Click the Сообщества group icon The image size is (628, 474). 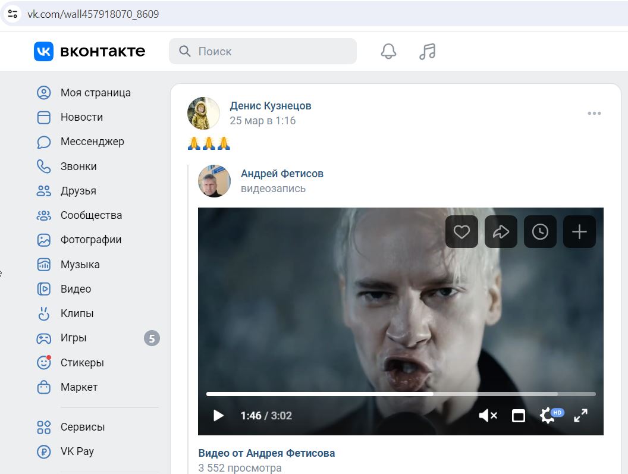tap(43, 215)
